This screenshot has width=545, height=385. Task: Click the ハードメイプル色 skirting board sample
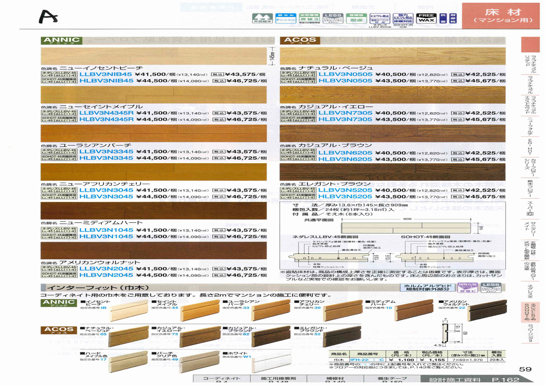pyautogui.click(x=129, y=362)
